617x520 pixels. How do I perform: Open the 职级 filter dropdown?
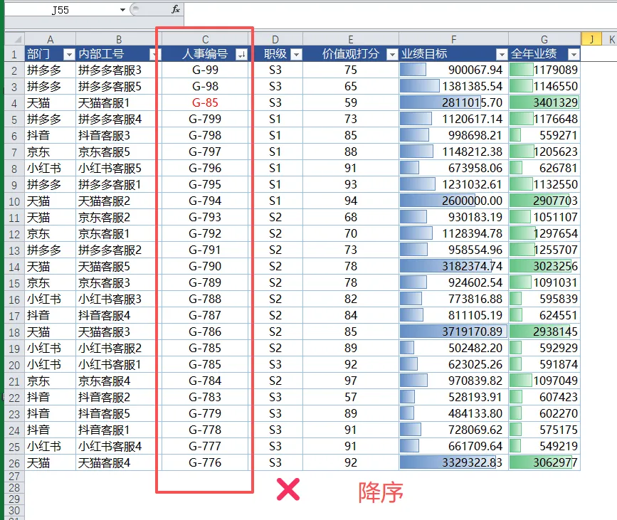[296, 54]
